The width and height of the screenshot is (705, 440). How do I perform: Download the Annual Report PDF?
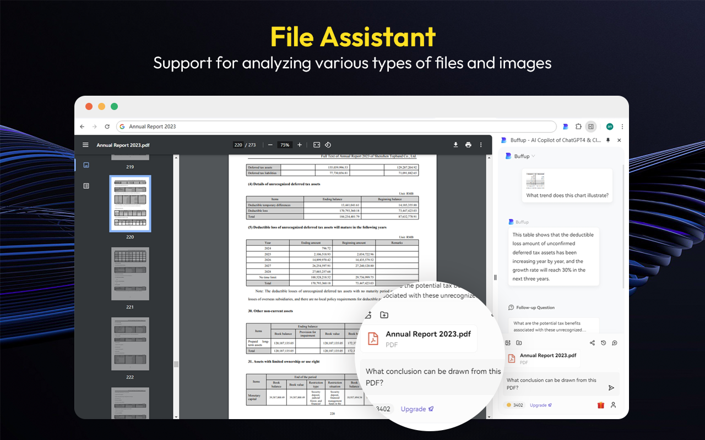[455, 145]
